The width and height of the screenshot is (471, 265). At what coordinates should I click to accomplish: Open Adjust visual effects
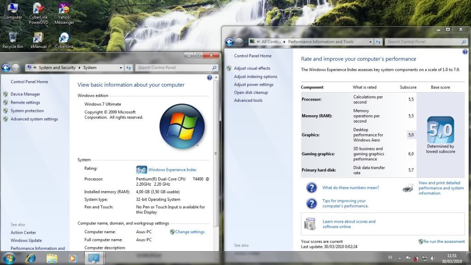[252, 68]
